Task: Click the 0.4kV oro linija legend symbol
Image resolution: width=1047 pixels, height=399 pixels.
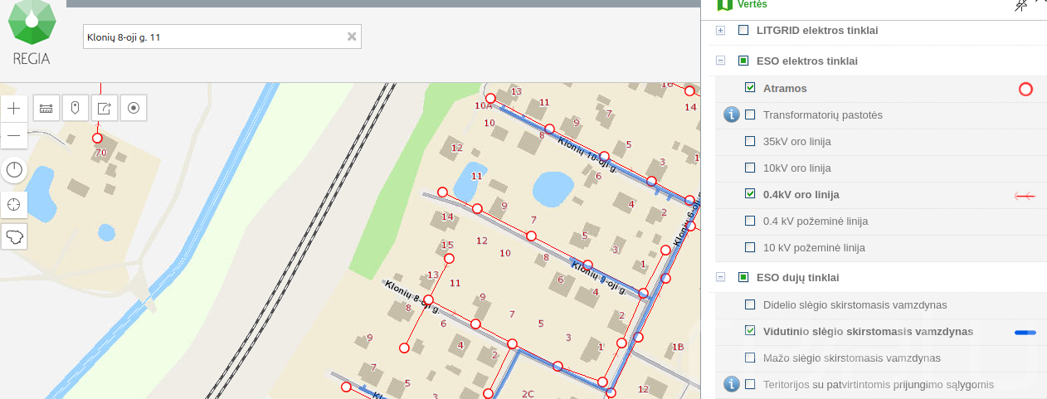Action: point(1025,195)
